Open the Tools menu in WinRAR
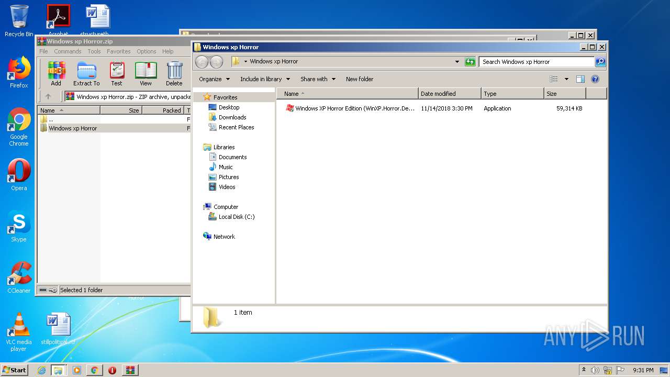The width and height of the screenshot is (670, 377). click(94, 51)
